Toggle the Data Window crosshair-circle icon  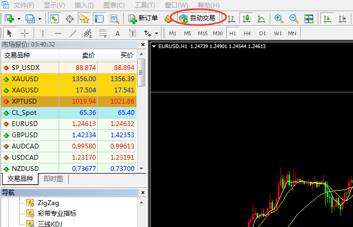69,19
